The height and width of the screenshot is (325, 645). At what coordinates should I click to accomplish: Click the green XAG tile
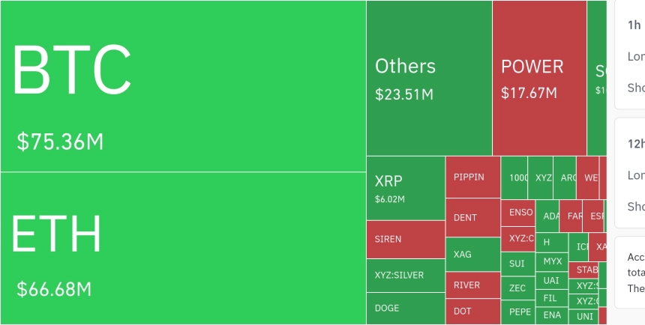[472, 255]
